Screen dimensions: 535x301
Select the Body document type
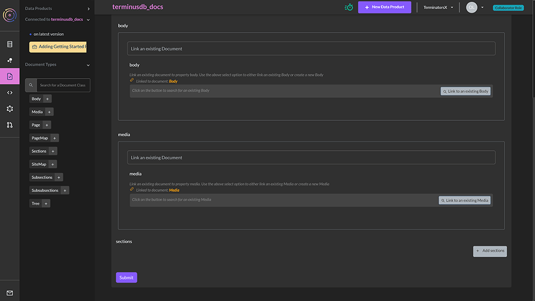(x=36, y=99)
